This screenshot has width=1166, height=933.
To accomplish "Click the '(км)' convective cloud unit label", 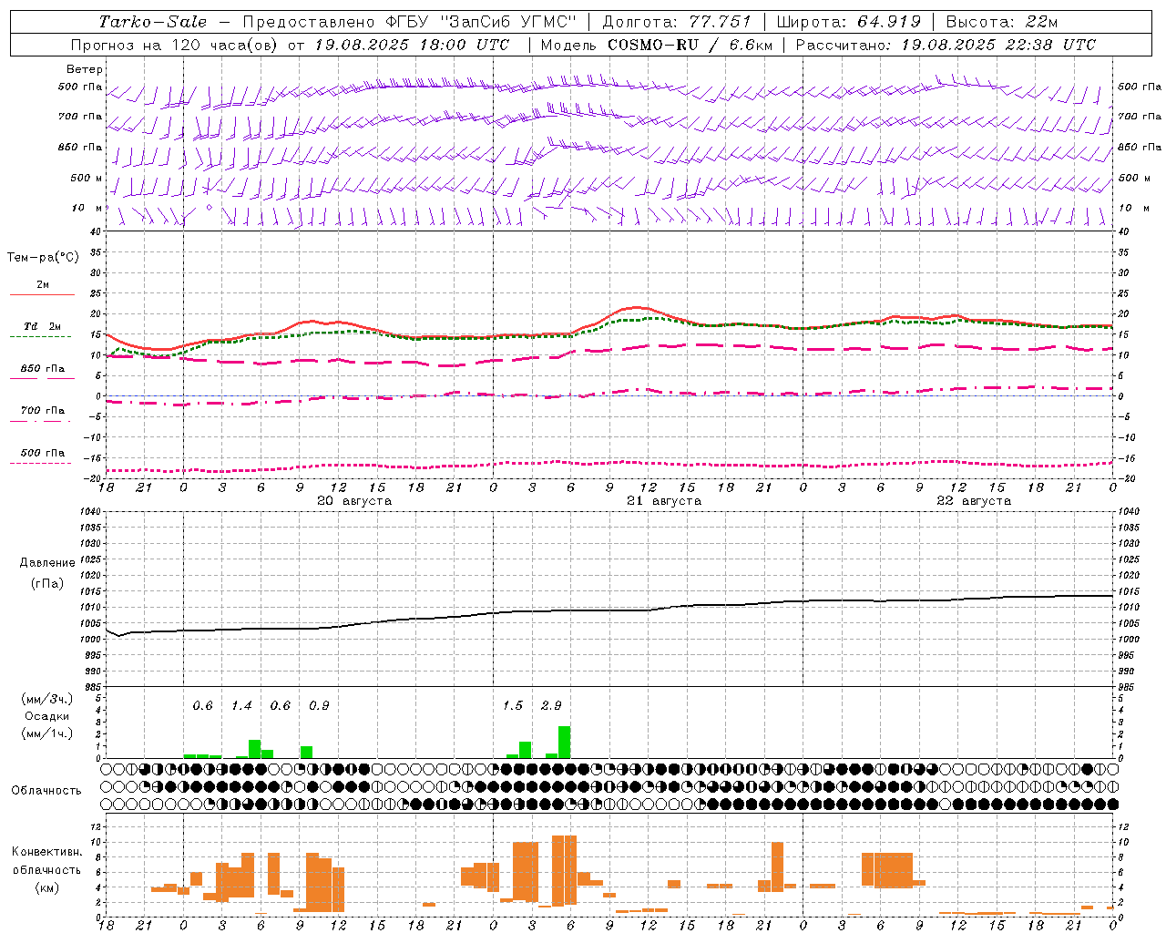I will tap(47, 887).
